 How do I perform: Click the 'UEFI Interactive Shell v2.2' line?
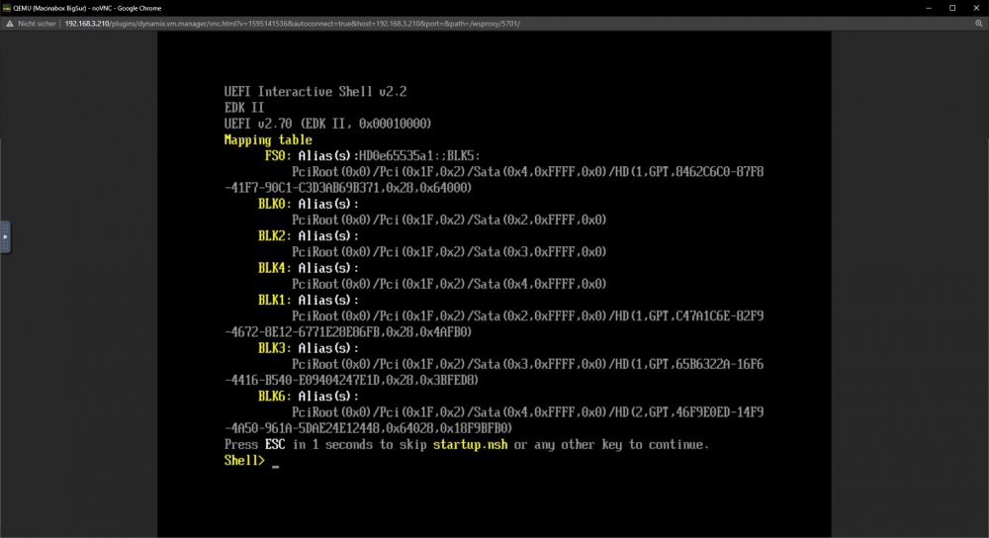point(315,91)
